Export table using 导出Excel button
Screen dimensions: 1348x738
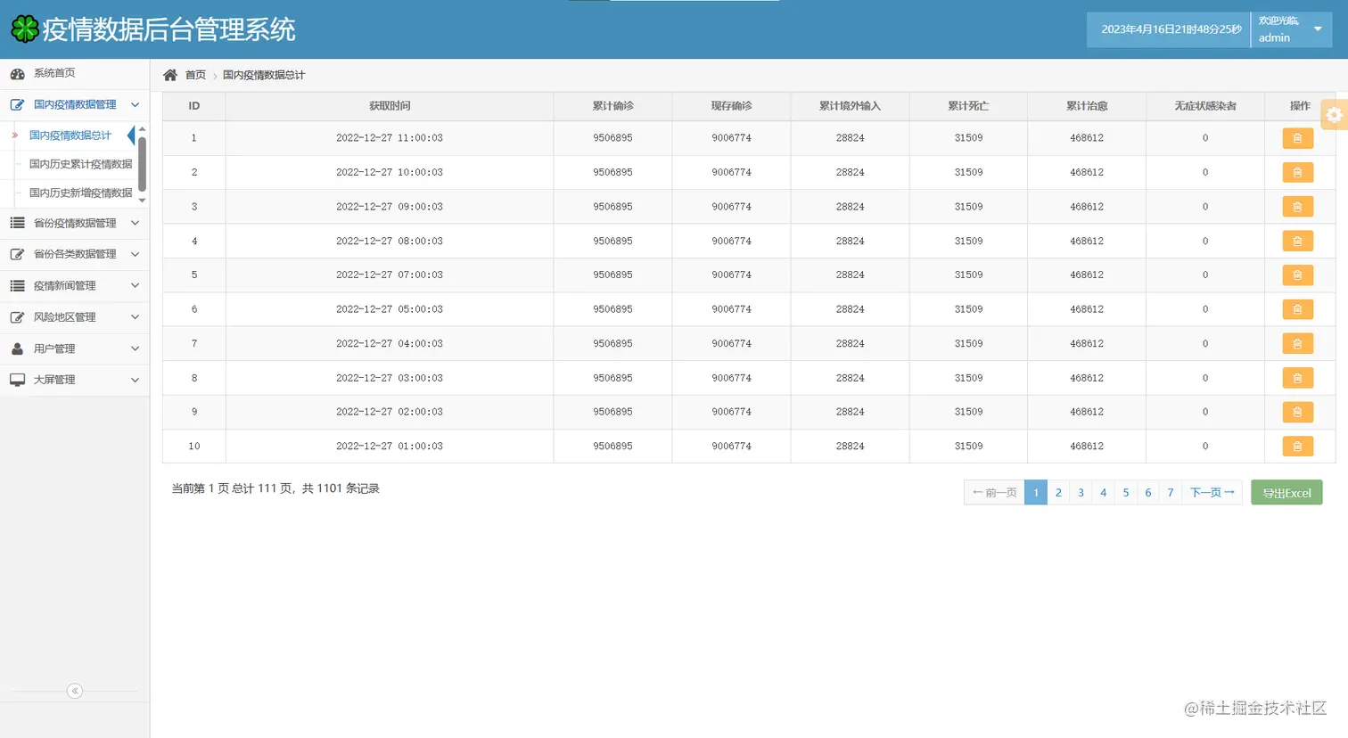[x=1286, y=493]
